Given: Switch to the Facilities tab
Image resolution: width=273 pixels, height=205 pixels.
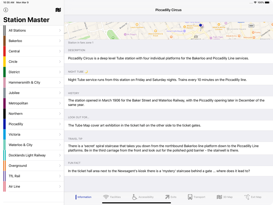Looking at the screenshot, I should point(112,197).
